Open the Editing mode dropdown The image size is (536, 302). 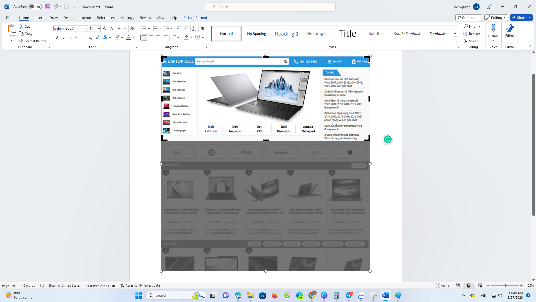point(496,18)
